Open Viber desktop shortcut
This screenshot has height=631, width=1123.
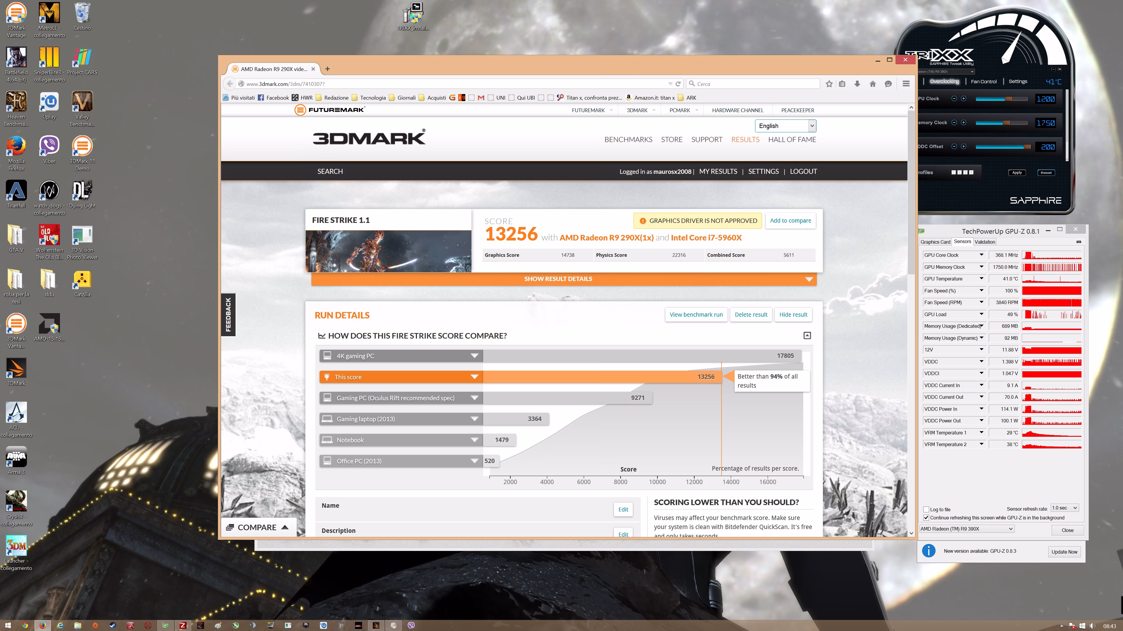(x=49, y=150)
